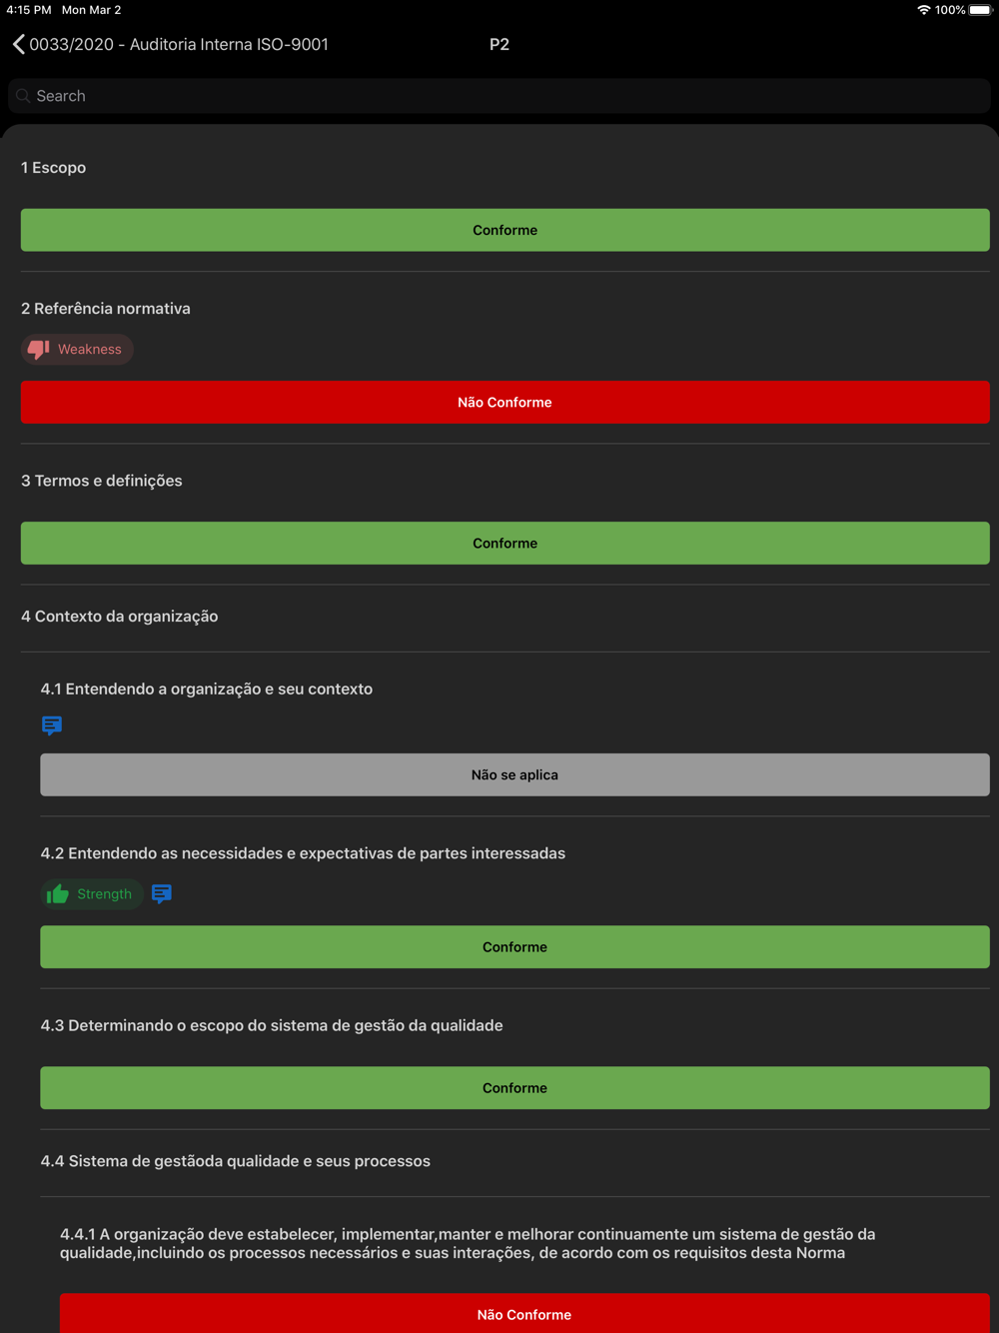Select 4.3 Determinando o escopo item
Image resolution: width=999 pixels, height=1333 pixels.
tap(272, 1025)
